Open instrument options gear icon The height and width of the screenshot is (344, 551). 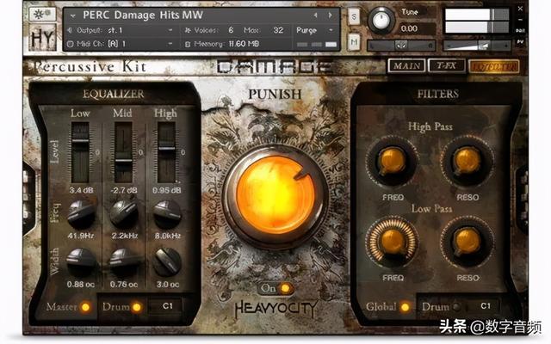click(42, 14)
